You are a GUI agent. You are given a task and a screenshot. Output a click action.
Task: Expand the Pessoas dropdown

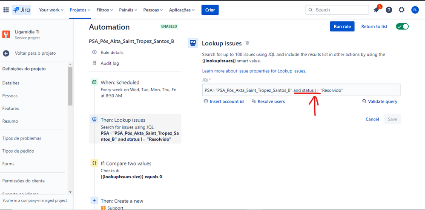(x=153, y=10)
